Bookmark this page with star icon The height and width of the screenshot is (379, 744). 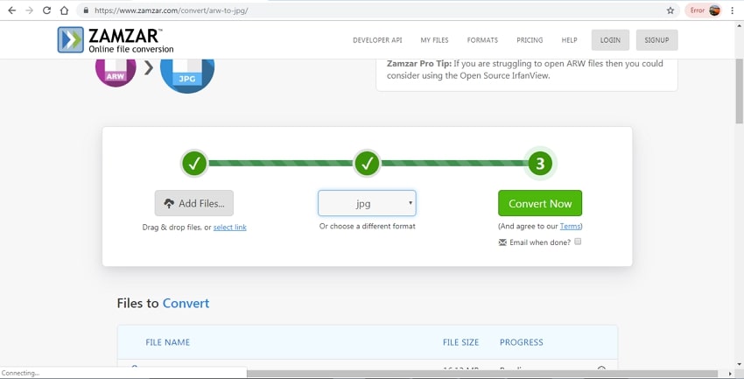[x=670, y=11]
